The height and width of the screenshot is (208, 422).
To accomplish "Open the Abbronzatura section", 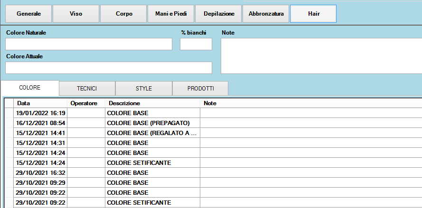I will click(x=266, y=14).
